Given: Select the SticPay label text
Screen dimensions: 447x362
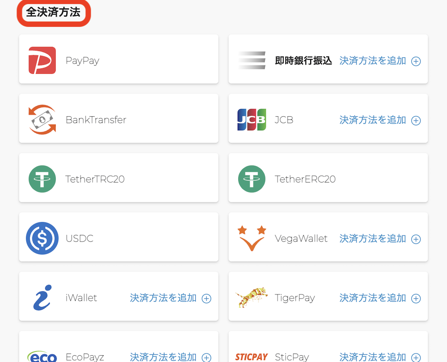Looking at the screenshot, I should (292, 357).
